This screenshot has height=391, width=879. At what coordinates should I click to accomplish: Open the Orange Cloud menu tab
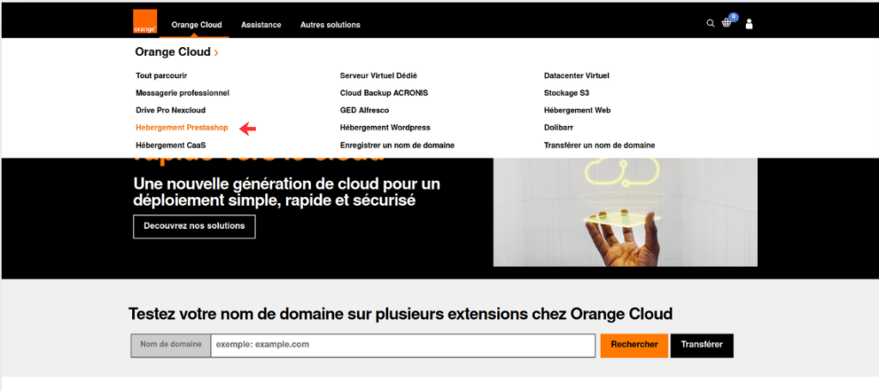[197, 25]
